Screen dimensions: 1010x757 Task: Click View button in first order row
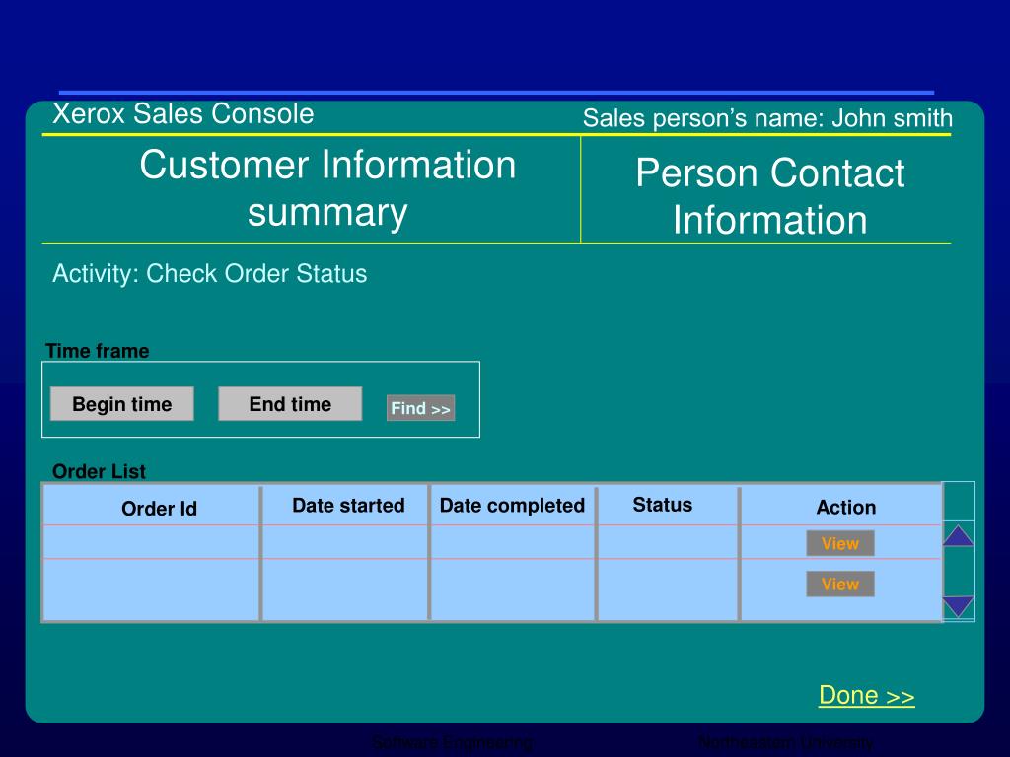[840, 543]
